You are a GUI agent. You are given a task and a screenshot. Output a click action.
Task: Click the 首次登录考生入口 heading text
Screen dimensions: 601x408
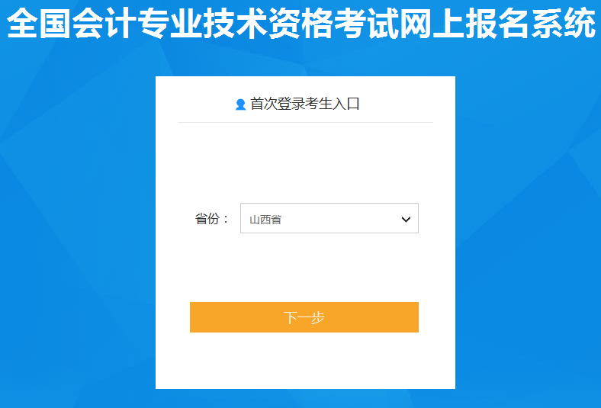pyautogui.click(x=305, y=104)
